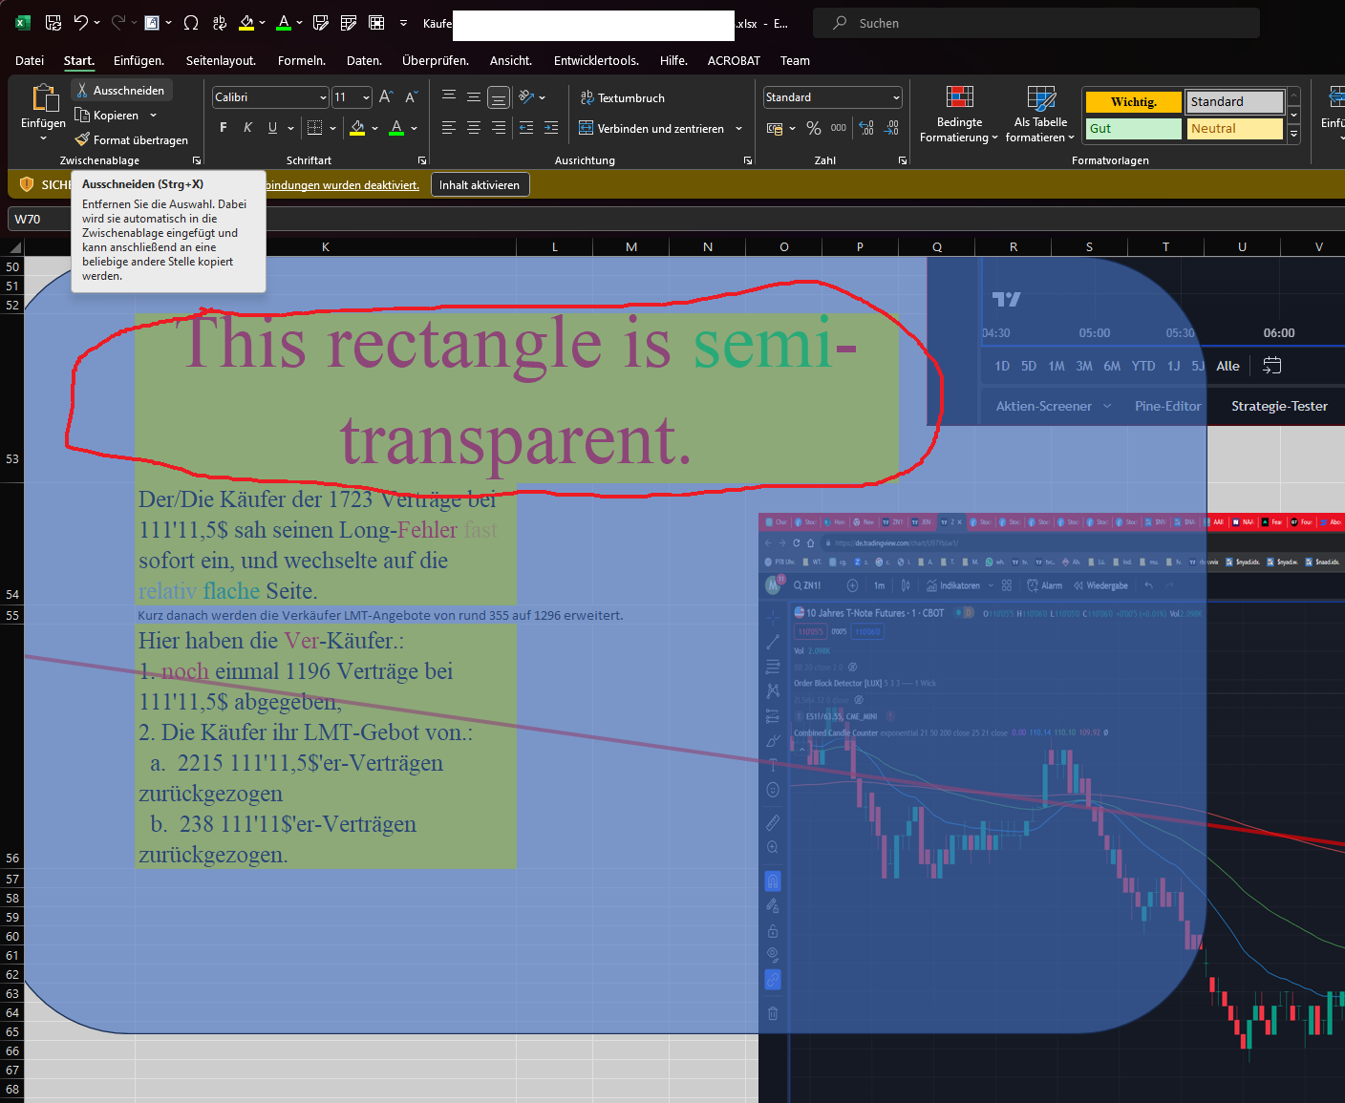Select the Alle time range
The height and width of the screenshot is (1103, 1345).
1228,366
